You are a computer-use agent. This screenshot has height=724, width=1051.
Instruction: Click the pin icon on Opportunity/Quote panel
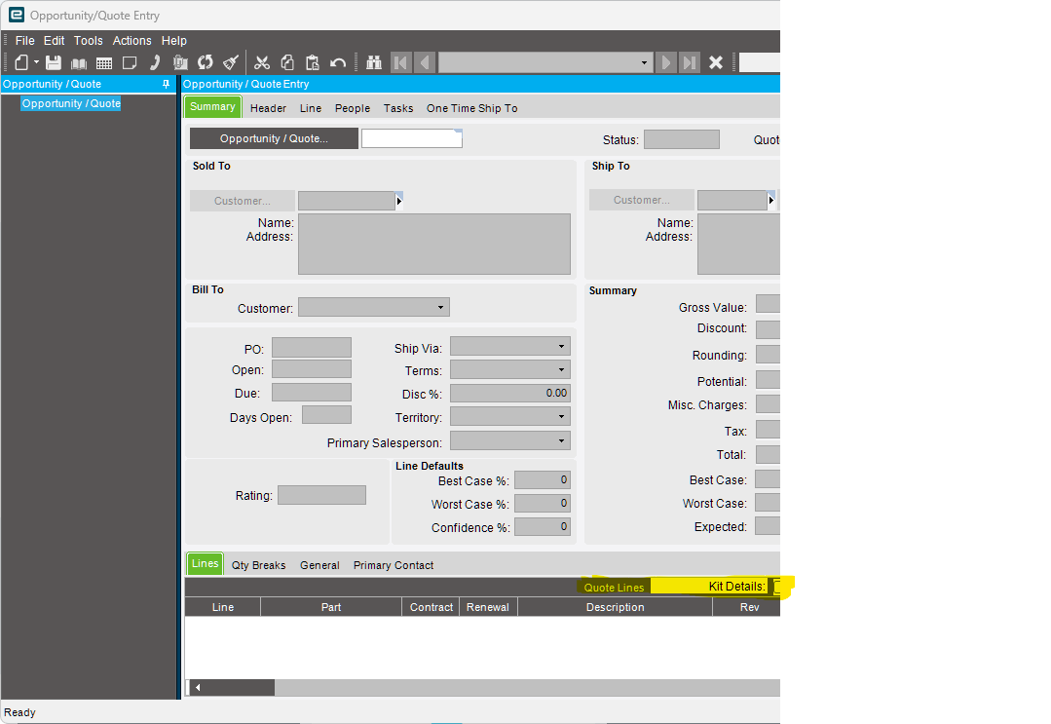tap(166, 84)
